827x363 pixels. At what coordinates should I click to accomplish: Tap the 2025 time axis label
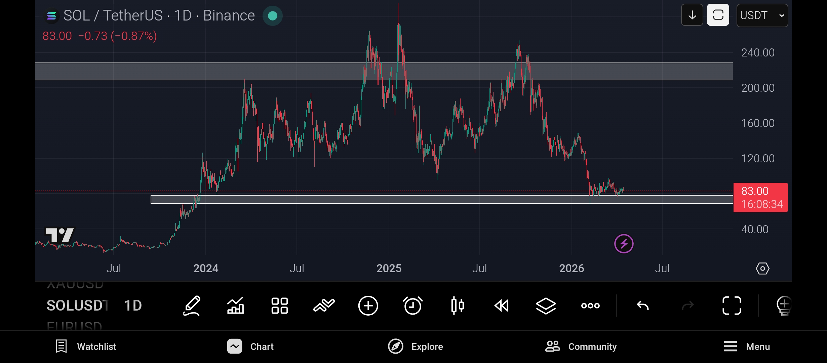click(x=389, y=269)
